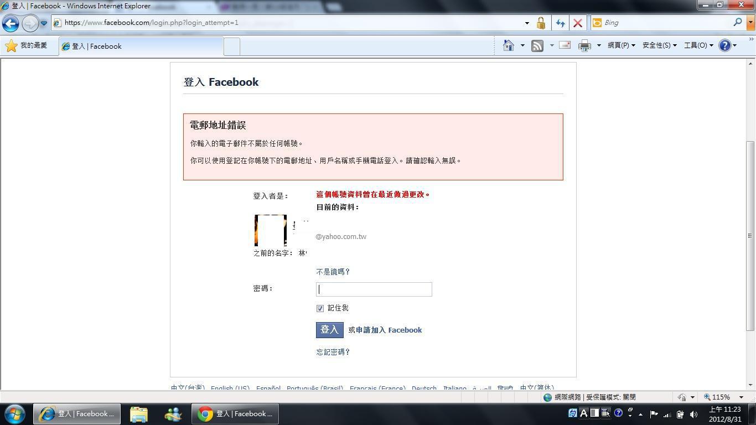This screenshot has height=425, width=756.
Task: Expand the privacy icon dropdown in status bar
Action: pyautogui.click(x=692, y=397)
